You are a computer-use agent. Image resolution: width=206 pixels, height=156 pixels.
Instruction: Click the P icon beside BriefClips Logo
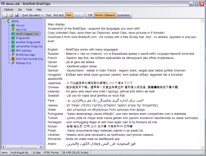(x=13, y=55)
